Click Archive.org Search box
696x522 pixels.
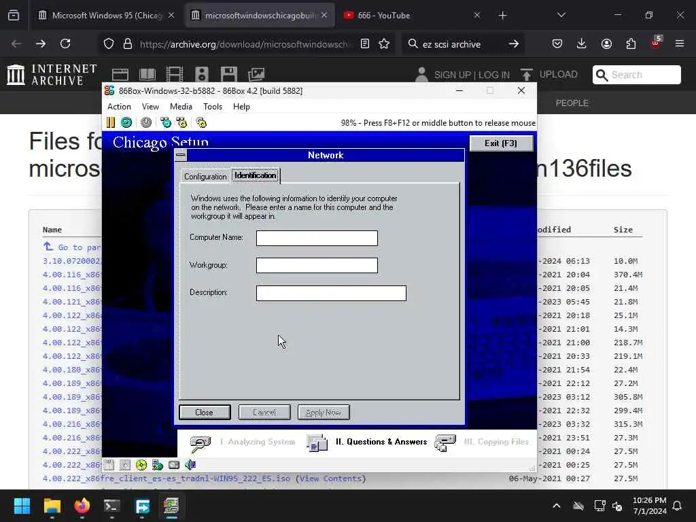pos(636,75)
